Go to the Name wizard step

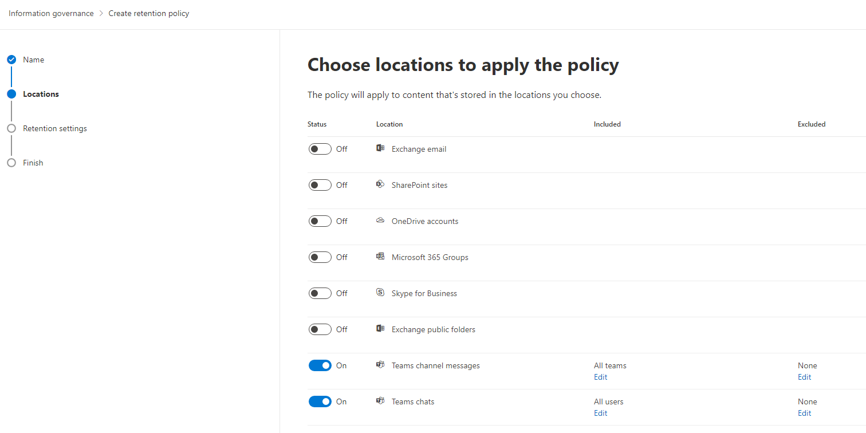tap(33, 60)
